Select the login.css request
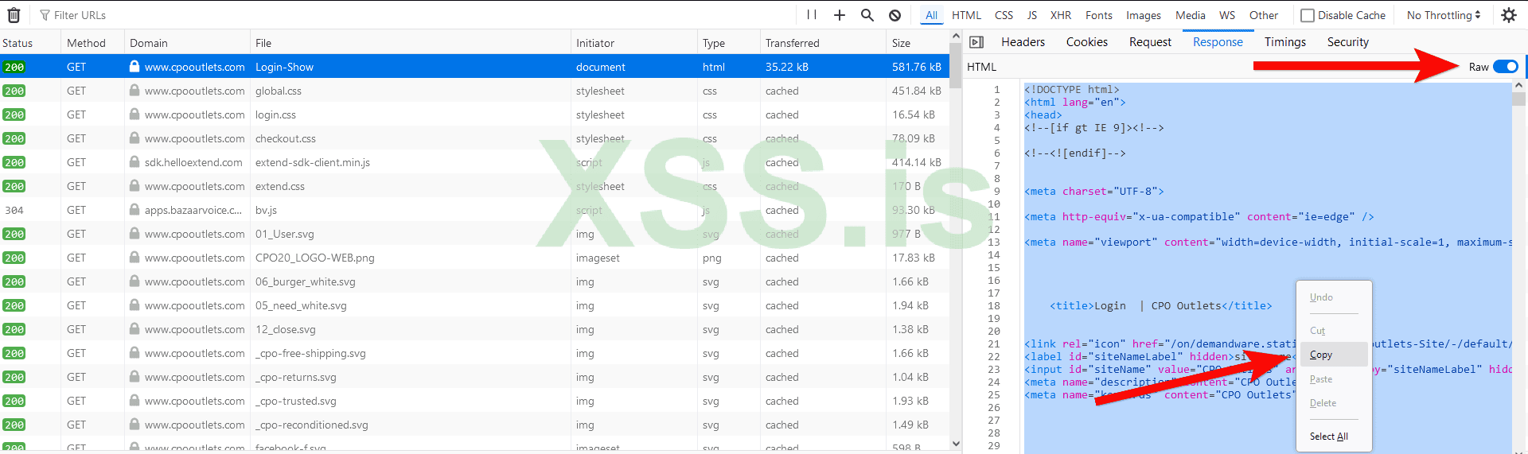Image resolution: width=1528 pixels, height=454 pixels. pos(474,114)
